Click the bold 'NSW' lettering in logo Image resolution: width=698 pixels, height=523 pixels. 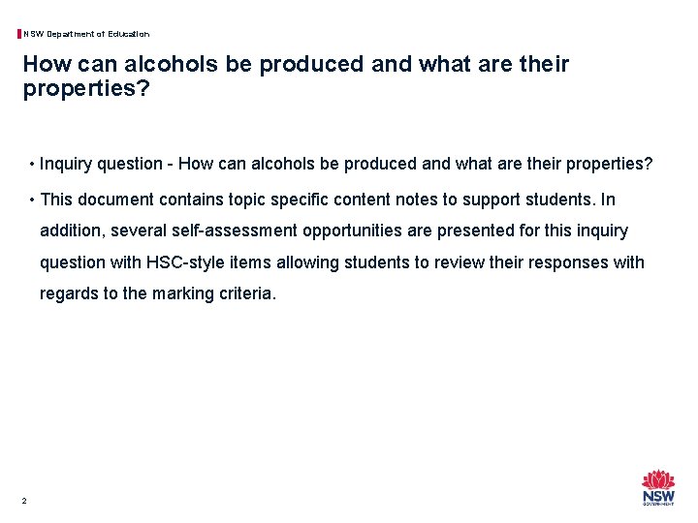point(658,496)
